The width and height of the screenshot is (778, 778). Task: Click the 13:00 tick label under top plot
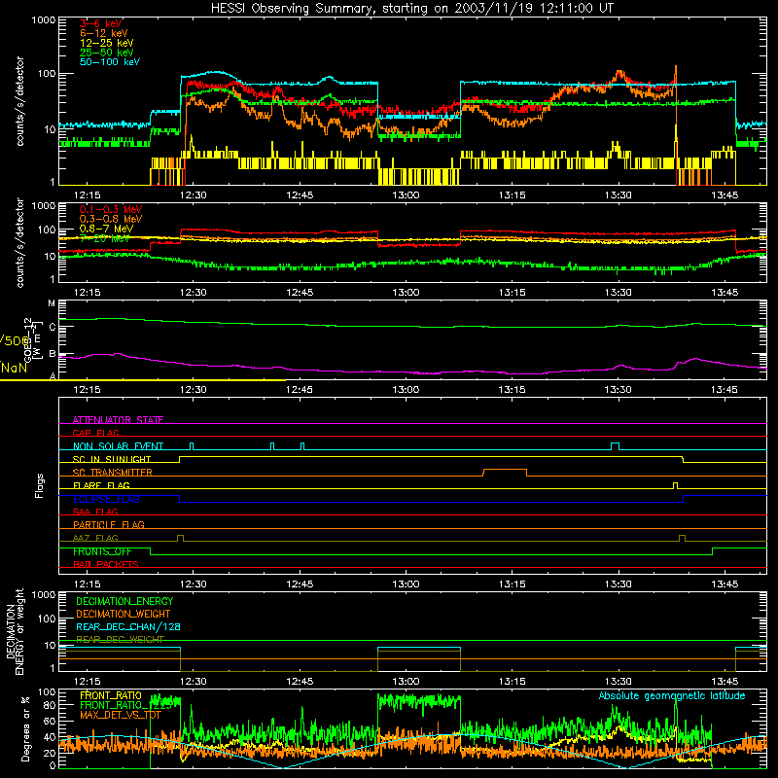[406, 195]
